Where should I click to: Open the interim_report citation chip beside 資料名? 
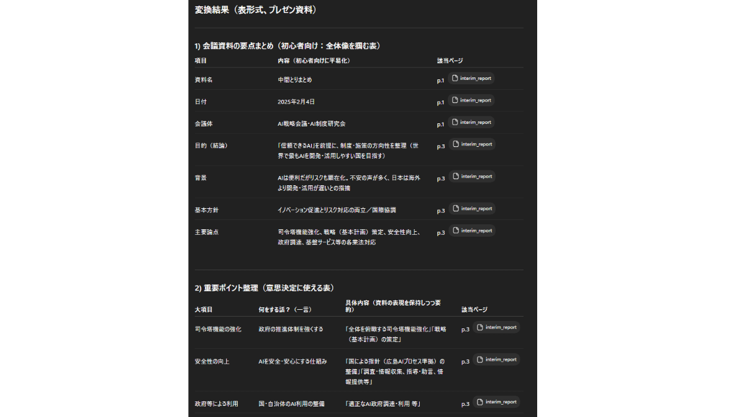pyautogui.click(x=471, y=78)
